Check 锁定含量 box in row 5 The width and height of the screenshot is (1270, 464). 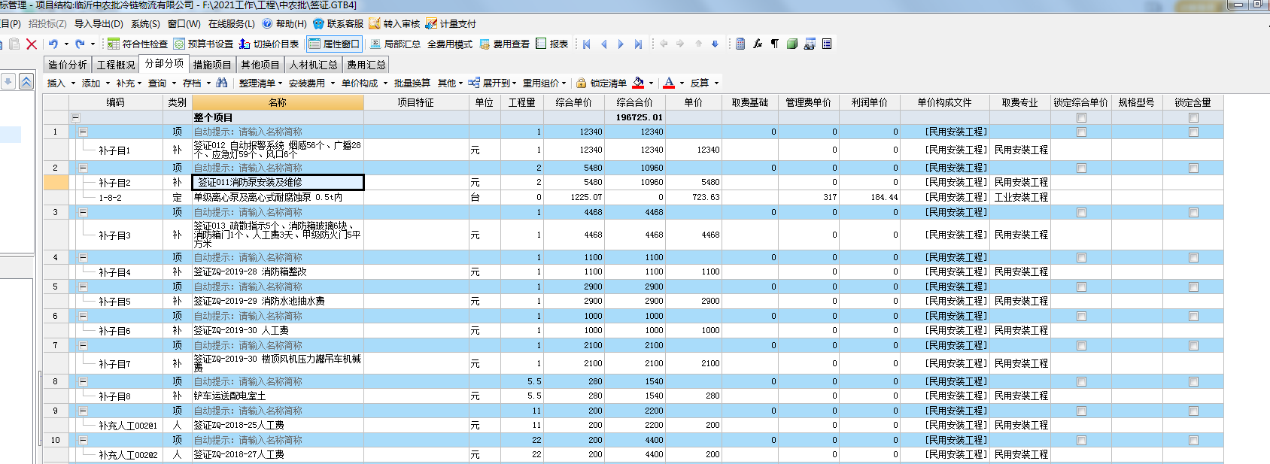[1193, 287]
